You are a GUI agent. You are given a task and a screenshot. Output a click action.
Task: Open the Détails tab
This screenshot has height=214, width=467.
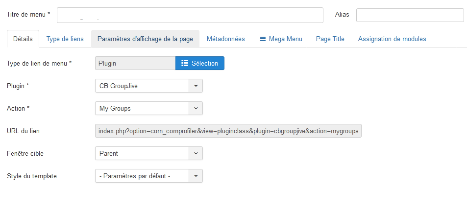23,39
